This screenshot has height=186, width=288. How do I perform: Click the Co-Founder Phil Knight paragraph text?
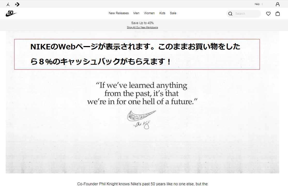142,184
